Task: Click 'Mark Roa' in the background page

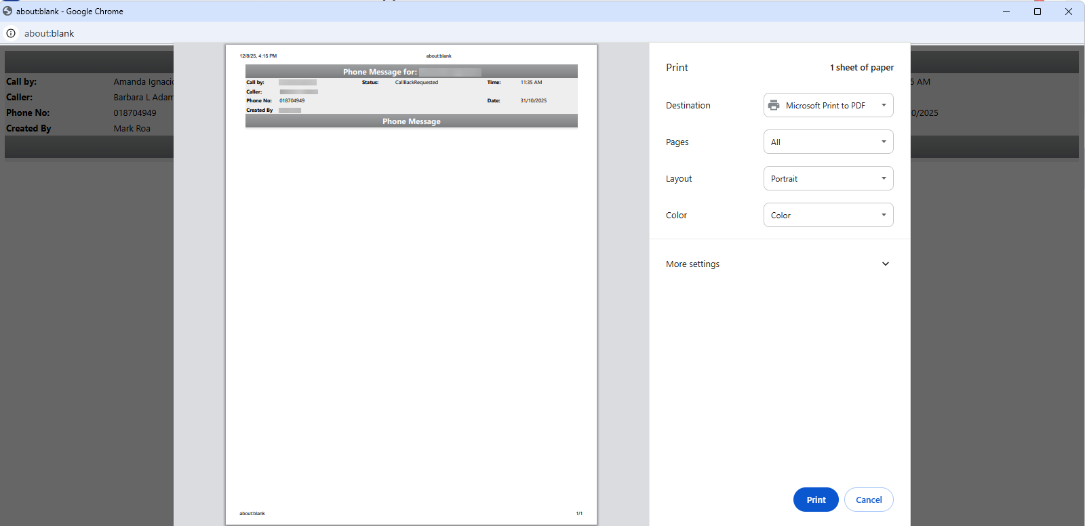Action: tap(132, 129)
